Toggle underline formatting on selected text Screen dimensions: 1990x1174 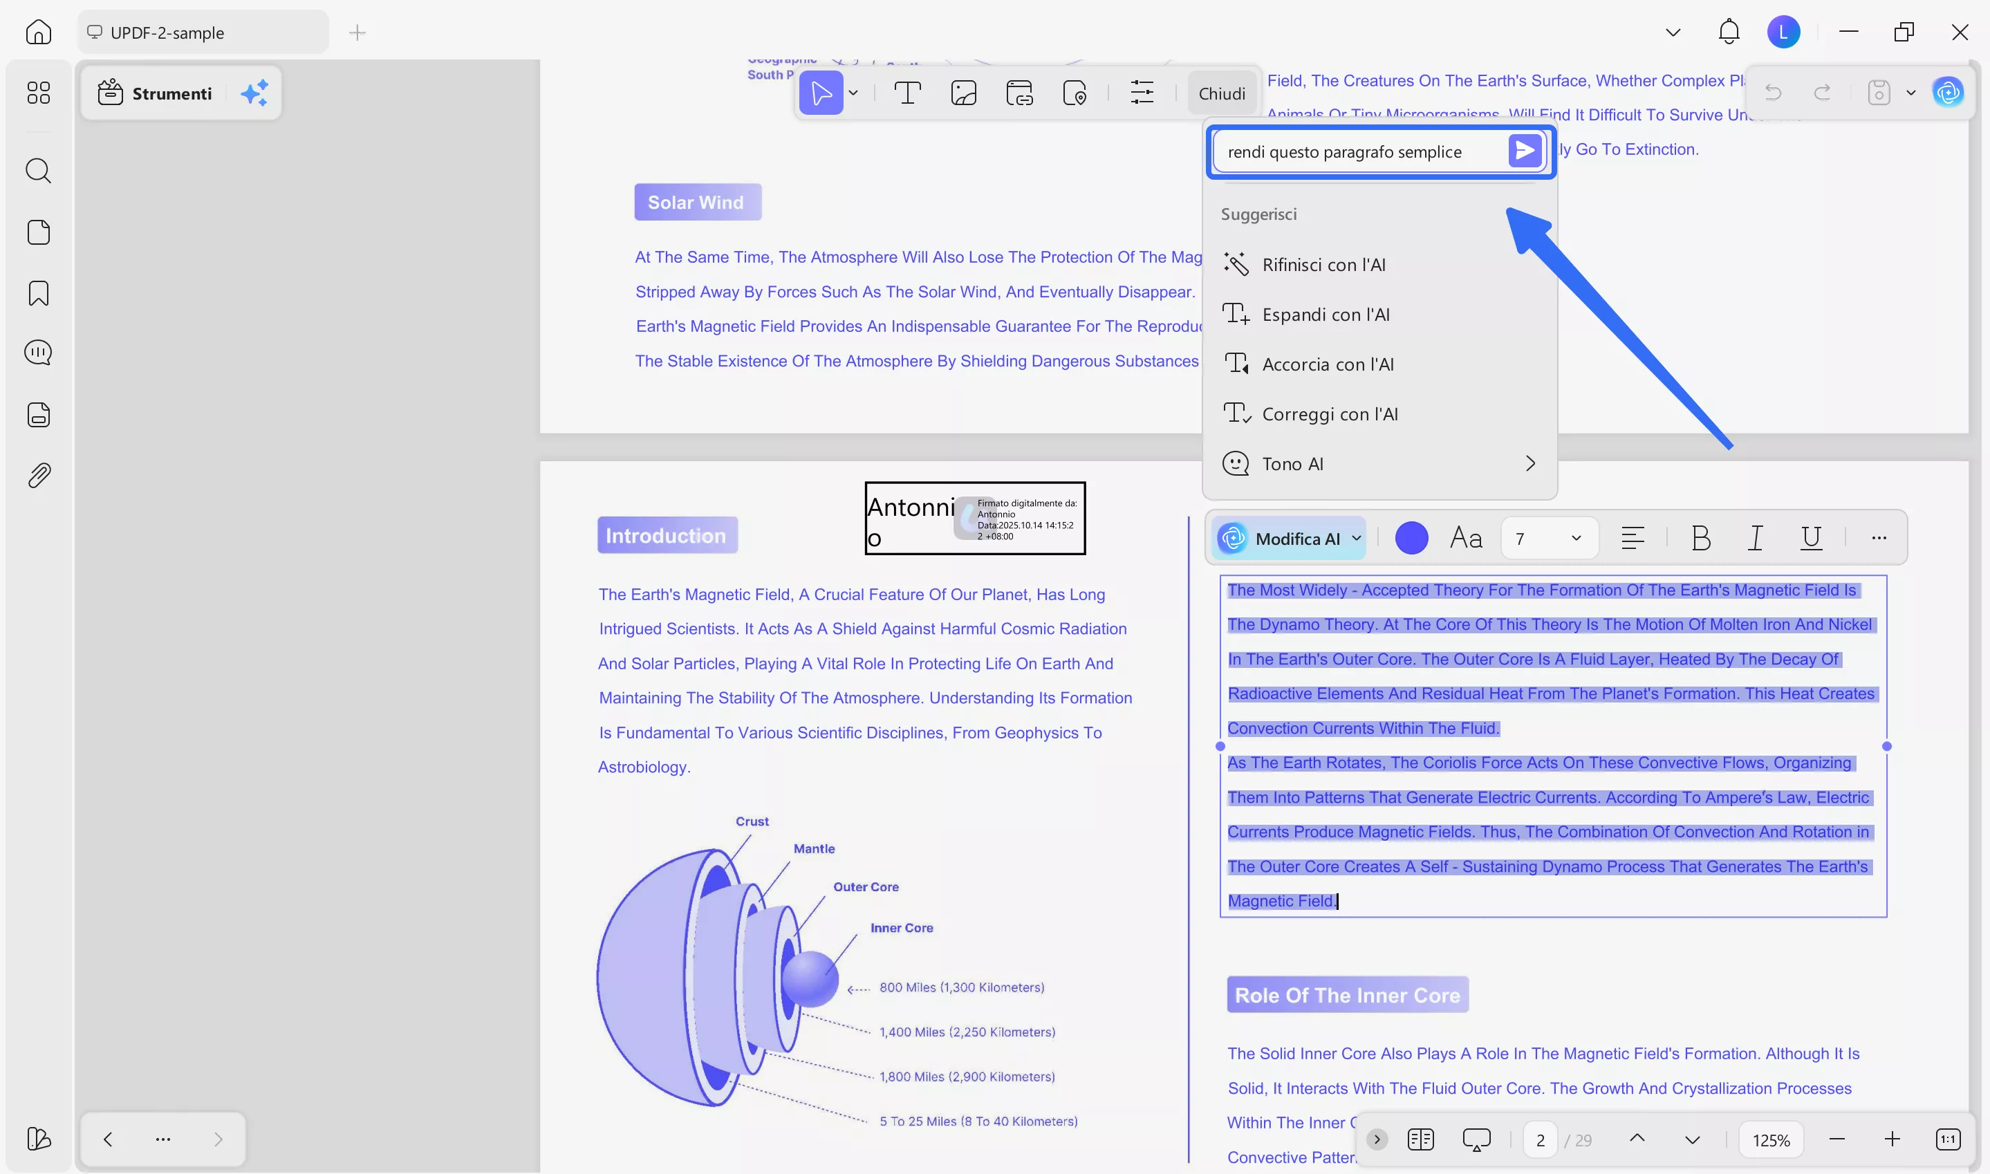click(1810, 538)
